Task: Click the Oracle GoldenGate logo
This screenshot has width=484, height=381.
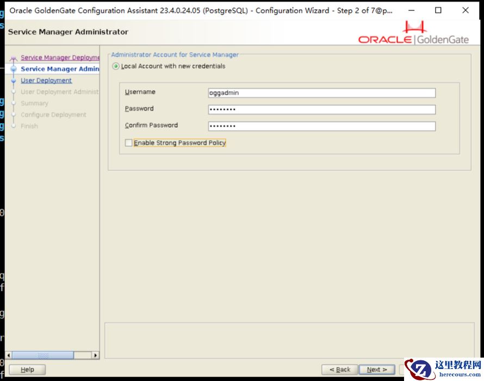Action: coord(413,33)
